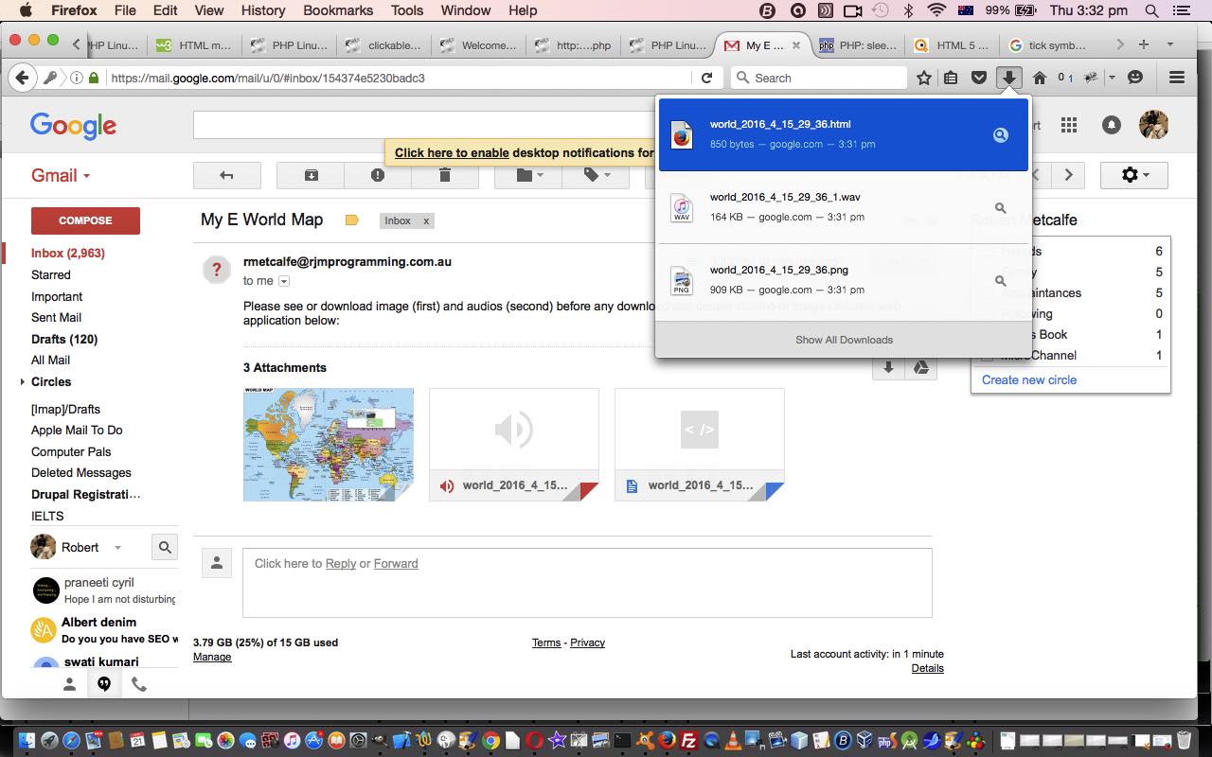Click the account activity Details link
This screenshot has width=1212, height=757.
927,668
